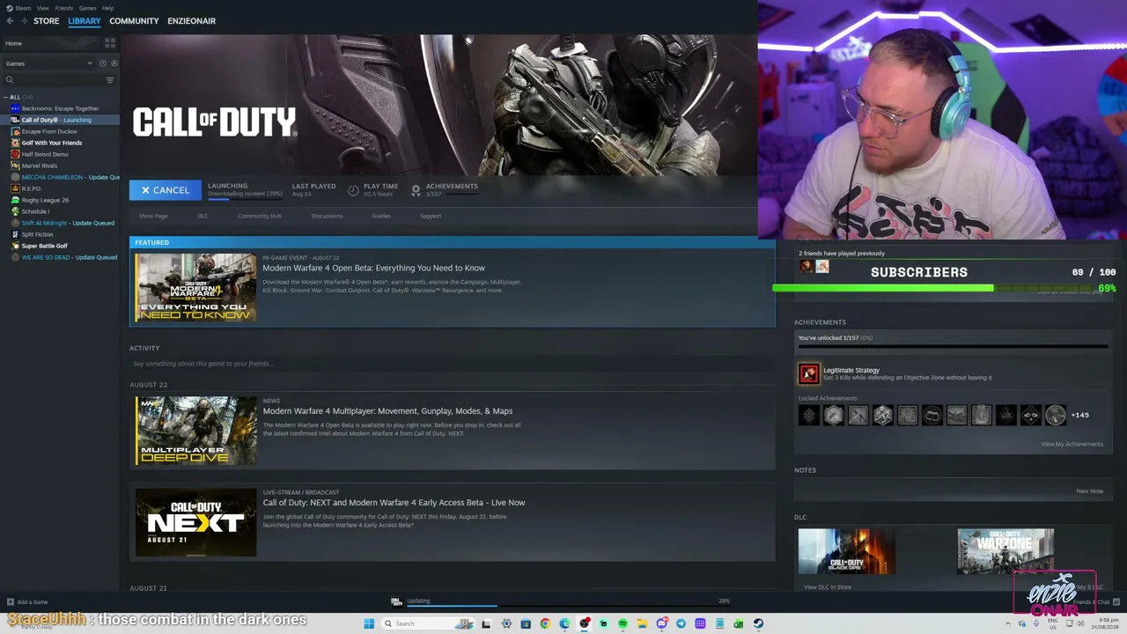Open Spotify from the taskbar
Viewport: 1127px width, 634px height.
pos(622,623)
